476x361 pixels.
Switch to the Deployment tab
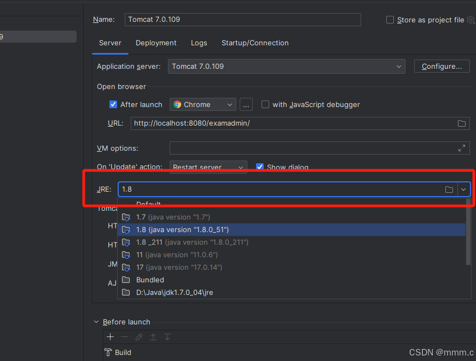click(156, 43)
